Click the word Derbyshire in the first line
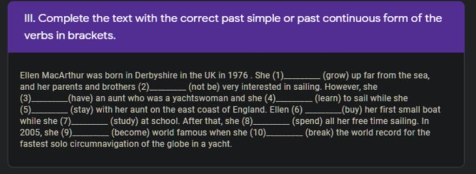The image size is (476, 174). [156, 76]
